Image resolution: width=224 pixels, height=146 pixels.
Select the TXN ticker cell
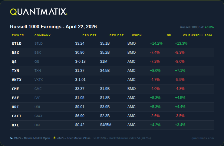(15, 71)
